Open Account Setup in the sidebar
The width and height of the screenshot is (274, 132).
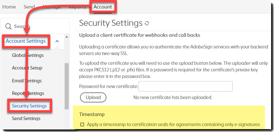(x=27, y=68)
